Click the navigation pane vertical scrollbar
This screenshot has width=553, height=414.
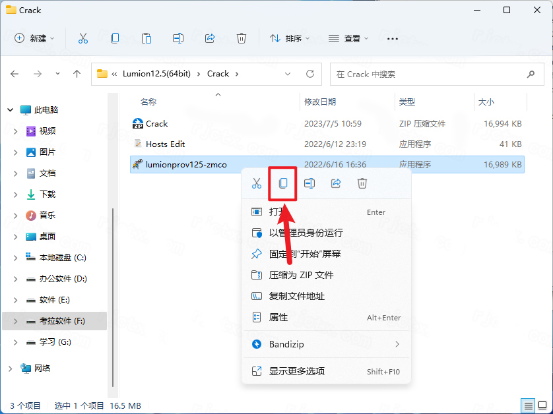(113, 298)
